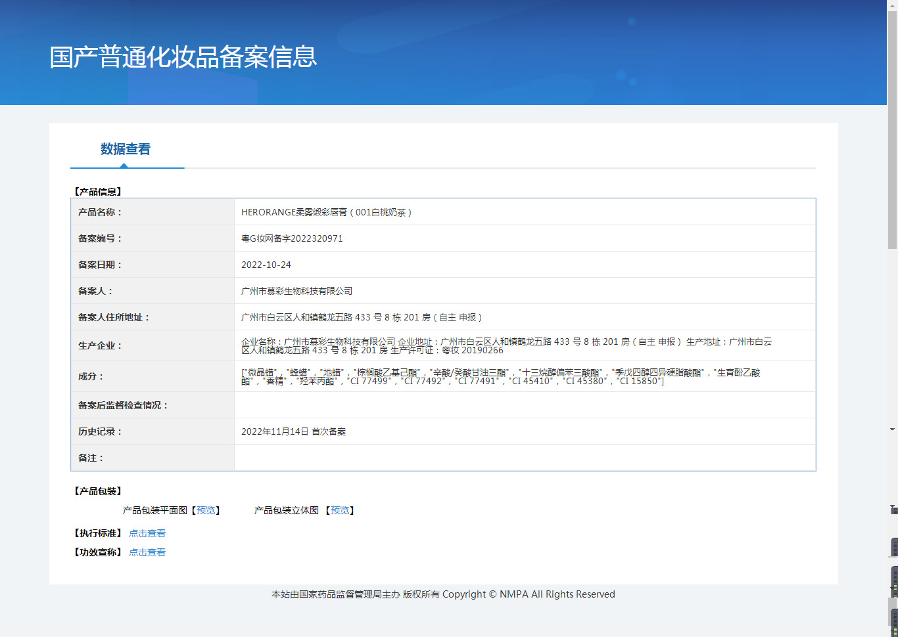Viewport: 898px width, 637px height.
Task: Click the 产品名称： row label
Action: (101, 212)
